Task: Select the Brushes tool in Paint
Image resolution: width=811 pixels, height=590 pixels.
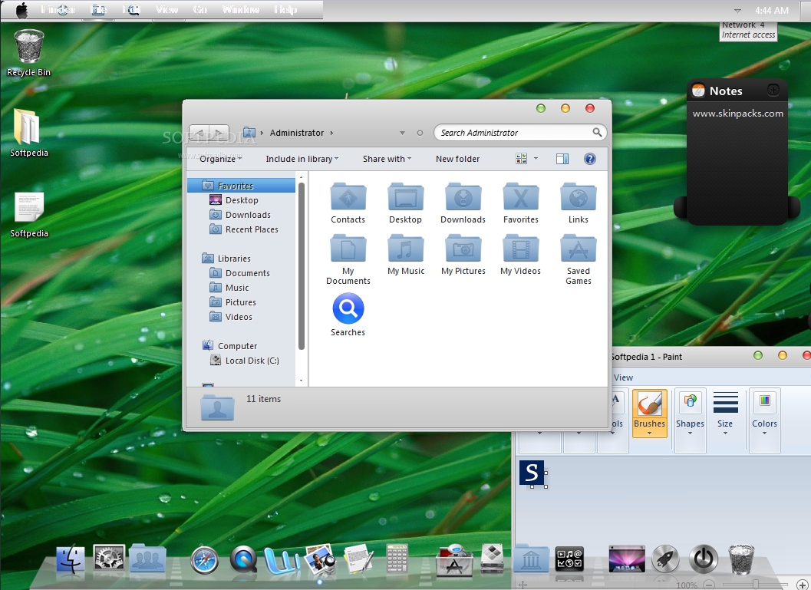Action: 649,412
